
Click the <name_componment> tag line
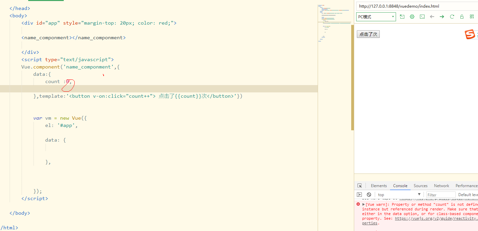pos(73,38)
